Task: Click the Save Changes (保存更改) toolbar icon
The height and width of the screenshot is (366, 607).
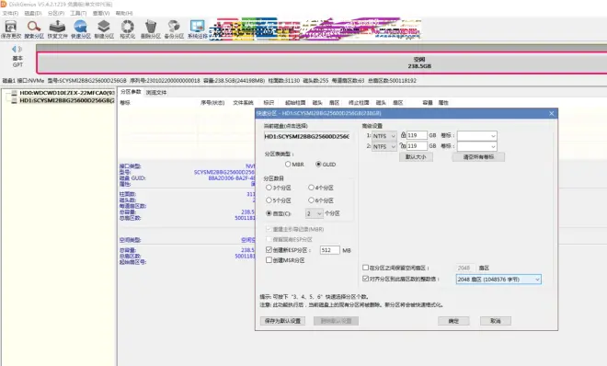Action: tap(11, 29)
